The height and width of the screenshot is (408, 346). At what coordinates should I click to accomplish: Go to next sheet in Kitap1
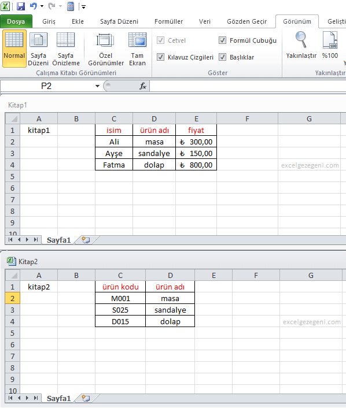click(27, 240)
